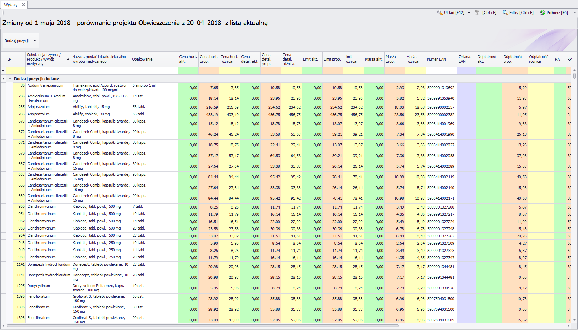
Task: Click the green filter cell under Cena hurt. akt.
Action: 188,71
